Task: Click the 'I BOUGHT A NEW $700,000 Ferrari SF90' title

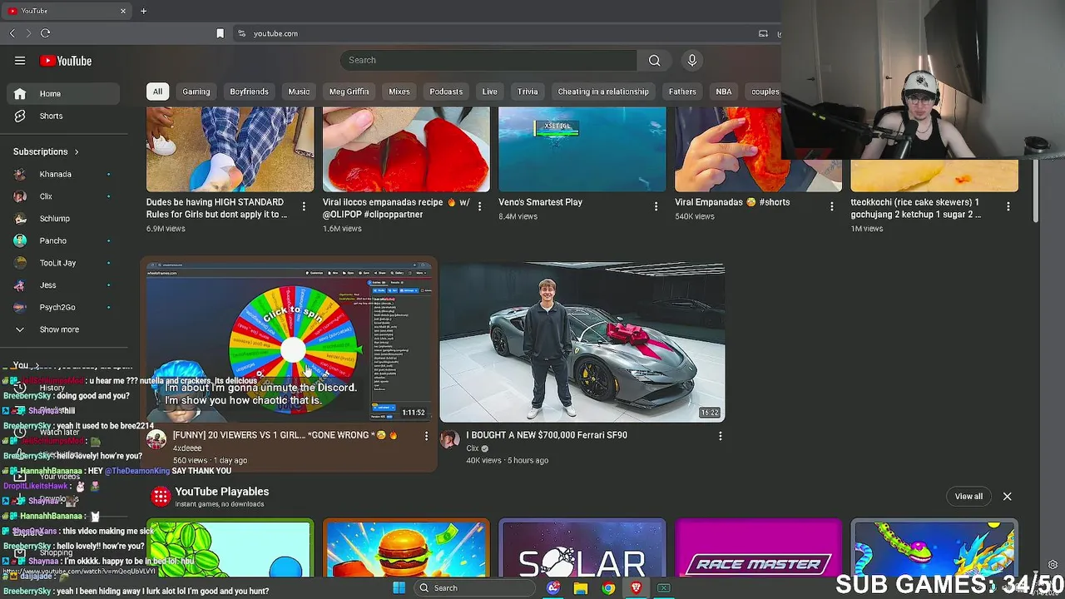Action: (547, 435)
